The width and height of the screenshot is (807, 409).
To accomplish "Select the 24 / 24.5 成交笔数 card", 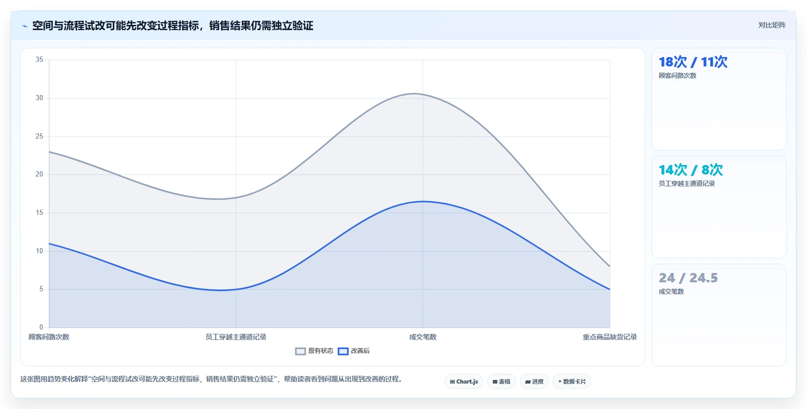I will coord(719,315).
